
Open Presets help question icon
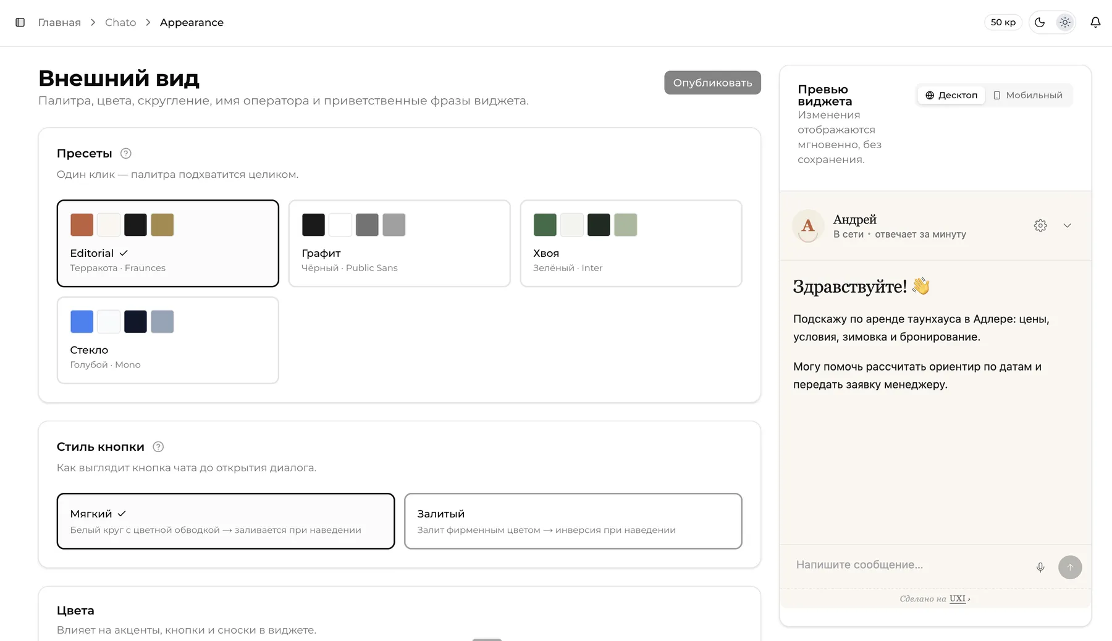125,153
